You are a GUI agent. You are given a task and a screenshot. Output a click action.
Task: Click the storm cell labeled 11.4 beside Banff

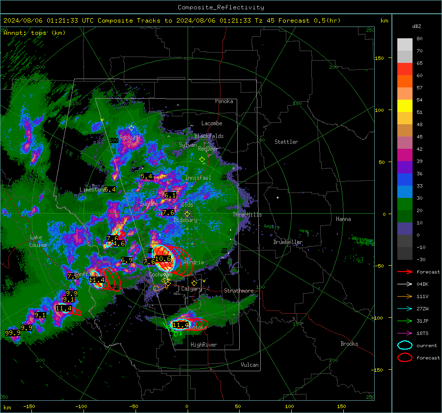tap(97, 279)
